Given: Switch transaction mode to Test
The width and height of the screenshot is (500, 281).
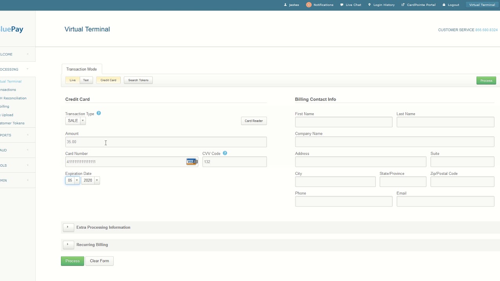Looking at the screenshot, I should click(86, 80).
